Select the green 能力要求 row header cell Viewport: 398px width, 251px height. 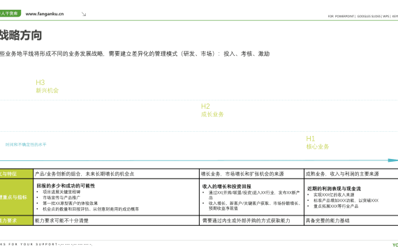pos(16,220)
